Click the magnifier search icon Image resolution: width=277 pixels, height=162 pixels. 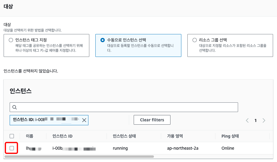click(x=14, y=107)
